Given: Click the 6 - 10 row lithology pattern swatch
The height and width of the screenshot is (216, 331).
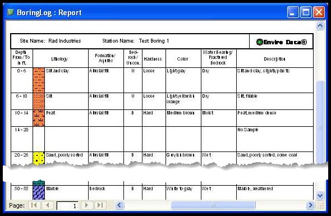Looking at the screenshot, I should click(x=39, y=101).
